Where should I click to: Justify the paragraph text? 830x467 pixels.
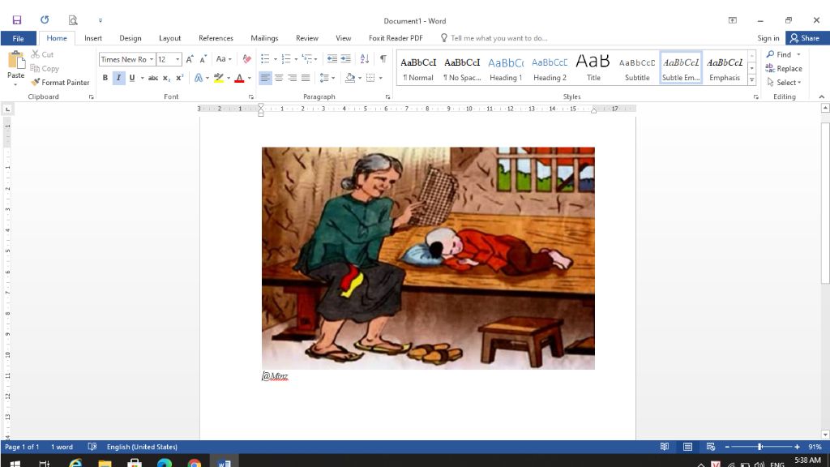(x=306, y=78)
